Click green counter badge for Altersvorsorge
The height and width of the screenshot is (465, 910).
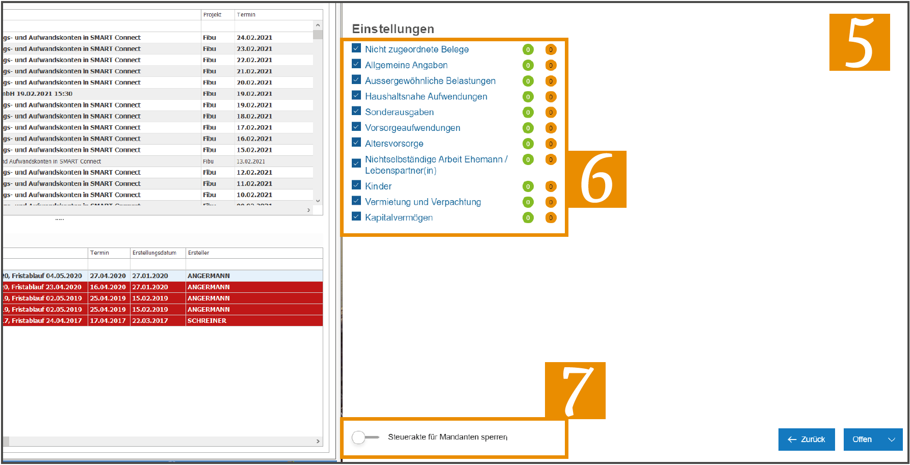pyautogui.click(x=528, y=144)
